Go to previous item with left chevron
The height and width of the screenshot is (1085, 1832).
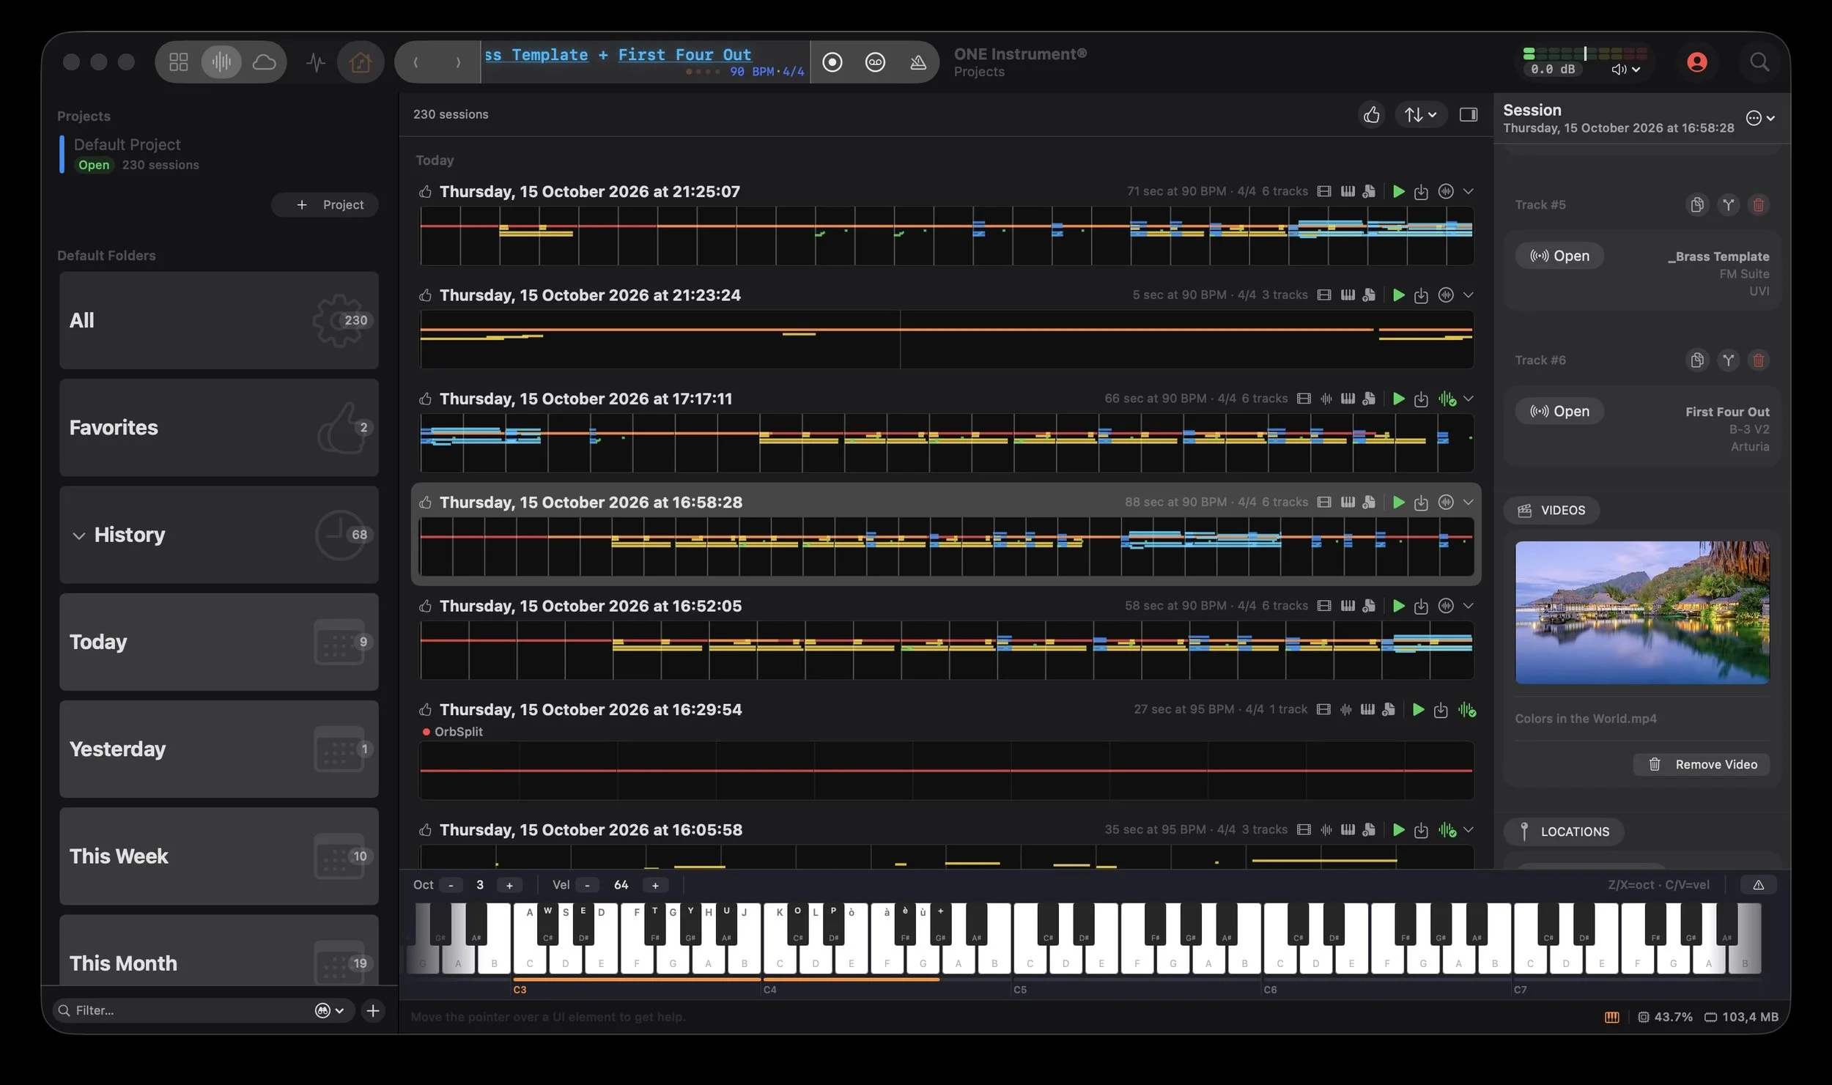click(415, 62)
